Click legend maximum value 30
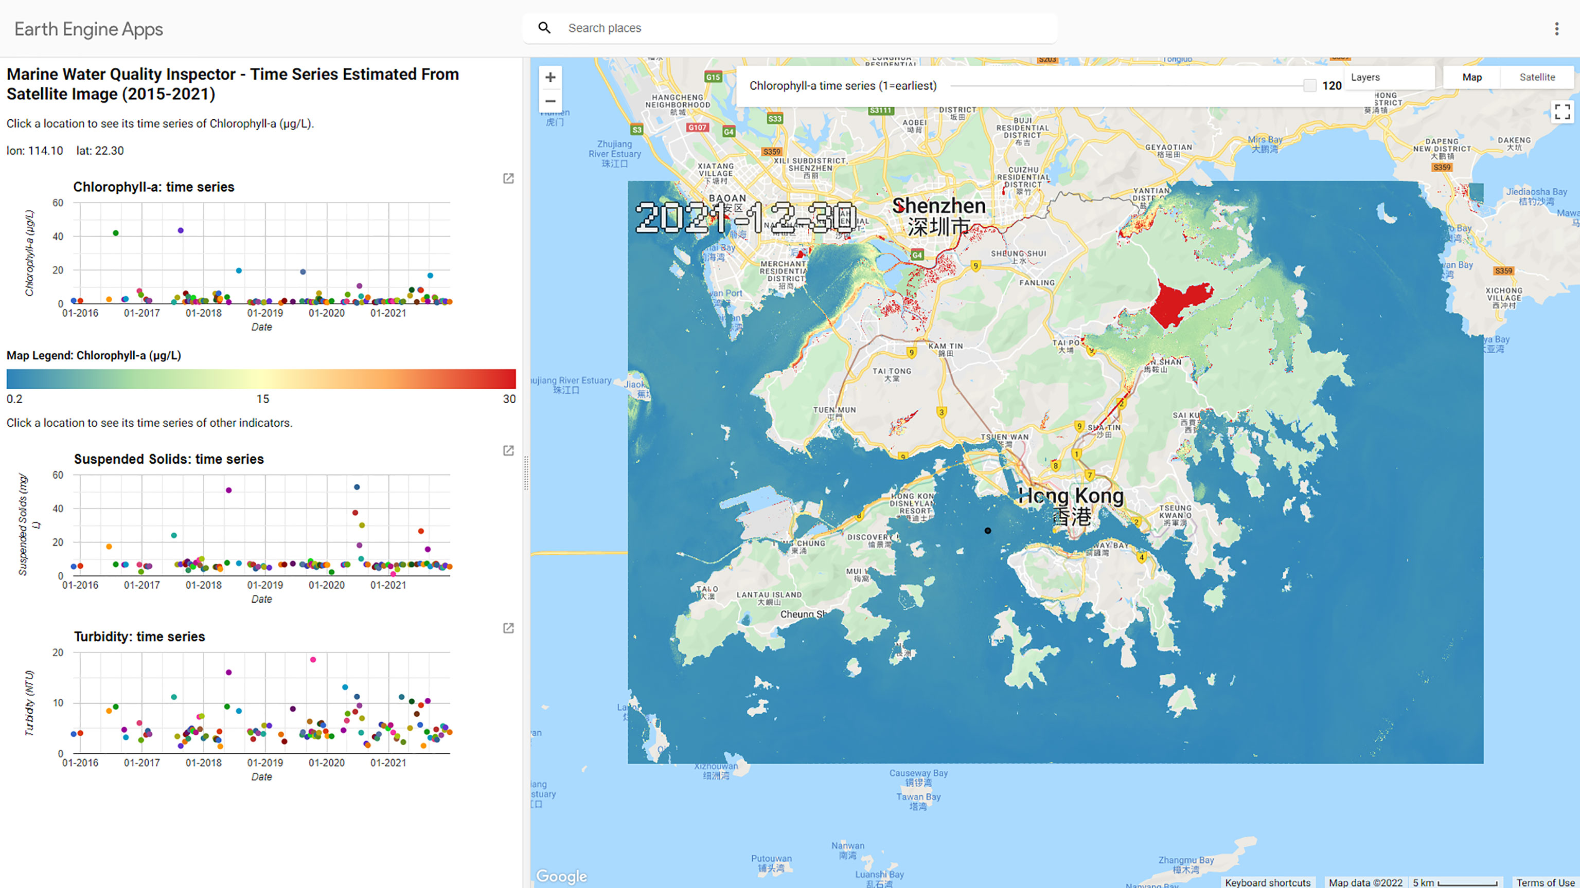The height and width of the screenshot is (888, 1580). tap(509, 399)
